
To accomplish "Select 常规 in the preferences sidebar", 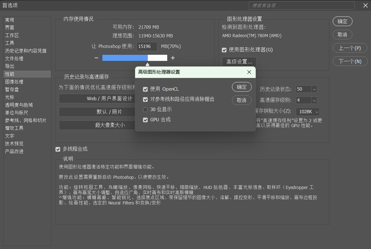I will coord(27,20).
